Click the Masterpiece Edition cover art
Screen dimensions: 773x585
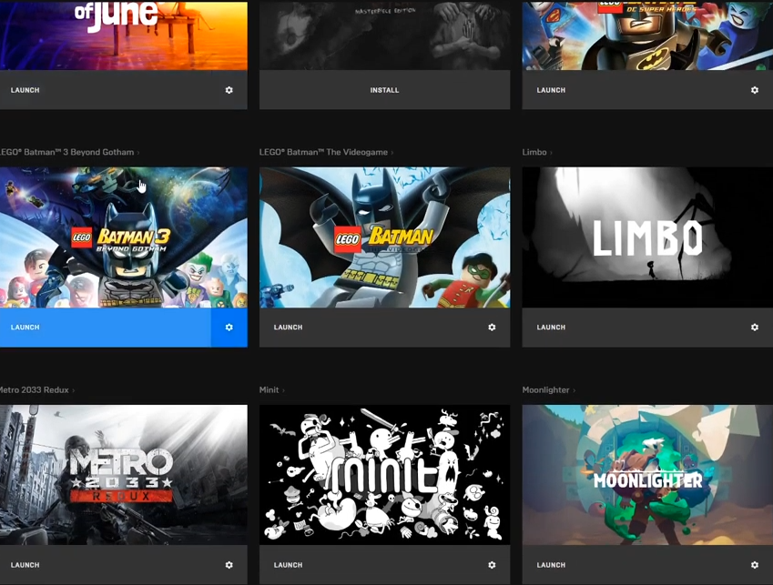[x=384, y=35]
